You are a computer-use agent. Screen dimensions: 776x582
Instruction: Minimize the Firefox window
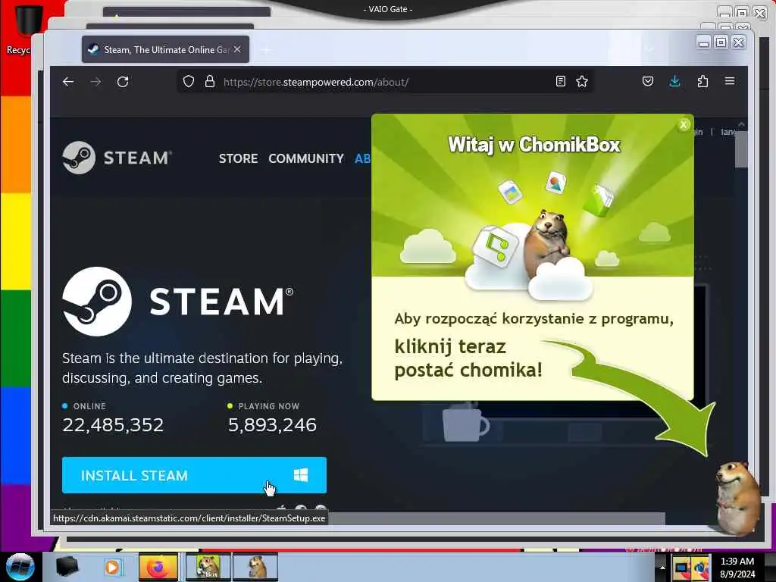tap(703, 43)
